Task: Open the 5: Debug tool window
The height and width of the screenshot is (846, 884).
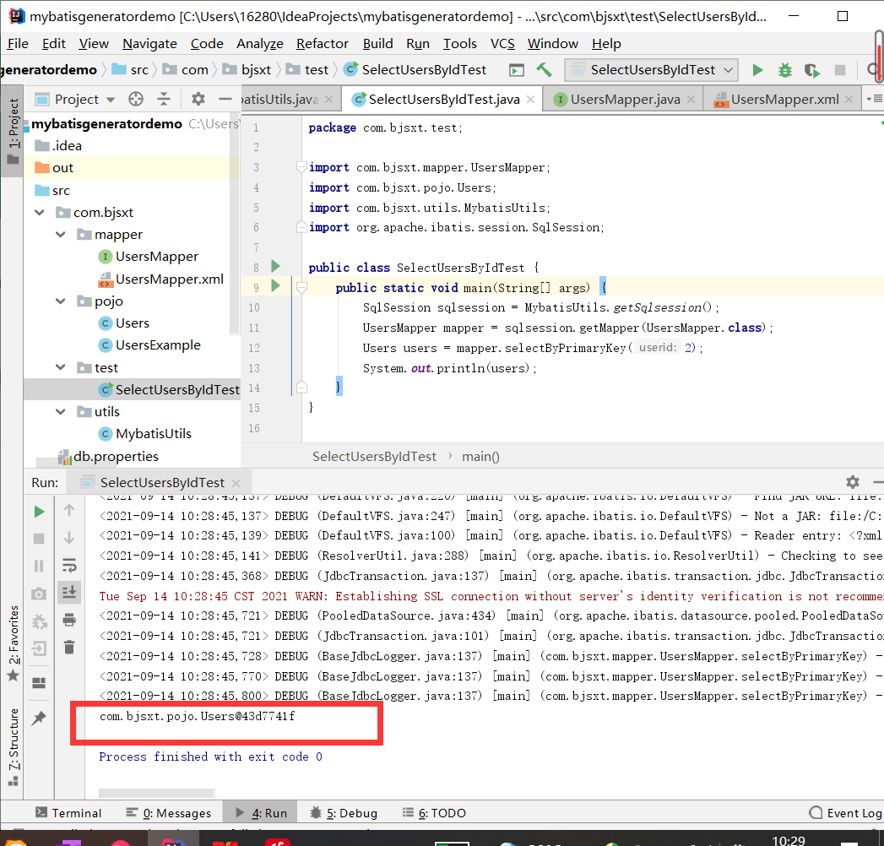Action: pos(344,813)
